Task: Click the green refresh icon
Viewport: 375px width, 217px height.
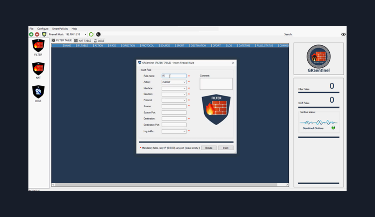Action: pos(91,34)
